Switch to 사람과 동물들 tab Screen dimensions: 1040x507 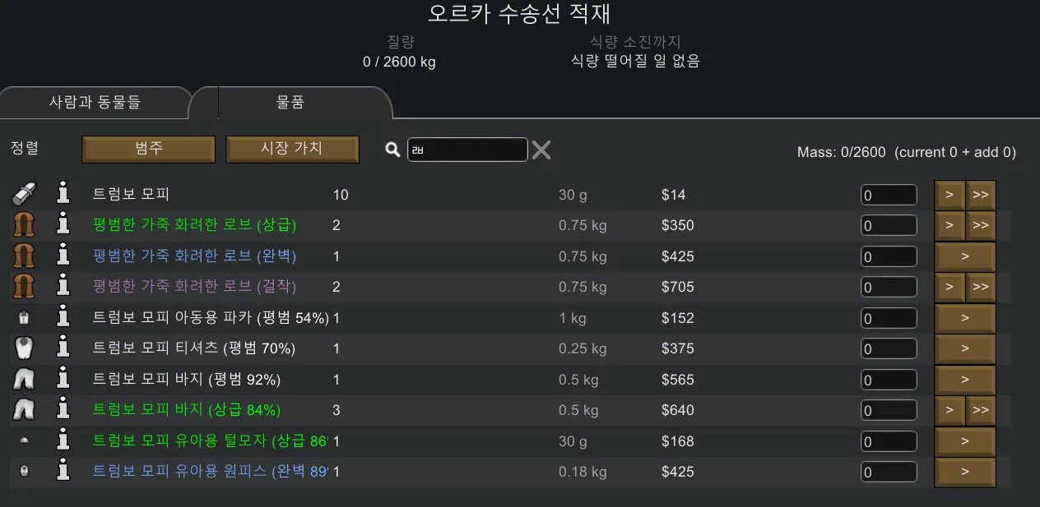tap(95, 103)
